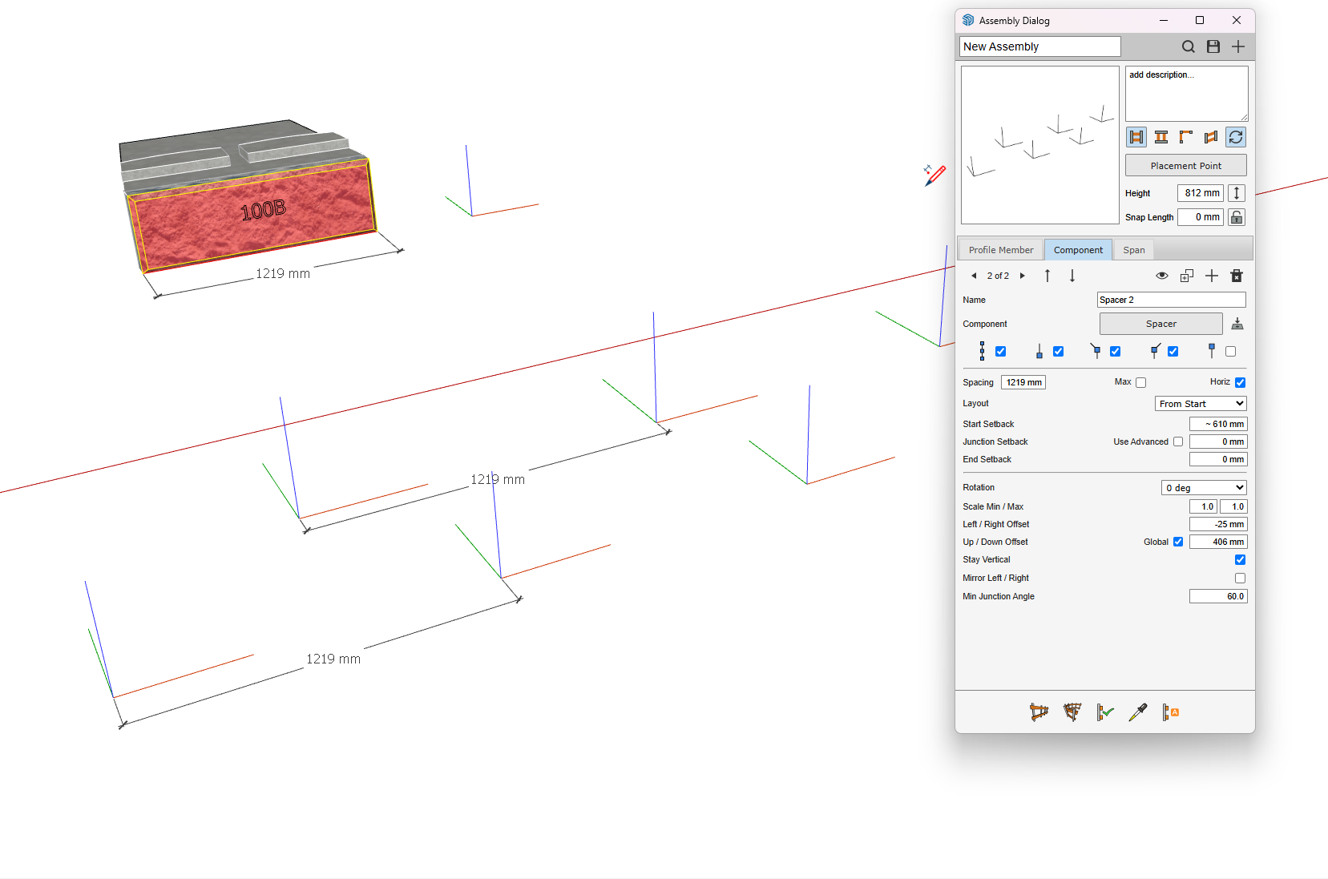Click the trash icon to delete Spacer 2

click(1237, 276)
